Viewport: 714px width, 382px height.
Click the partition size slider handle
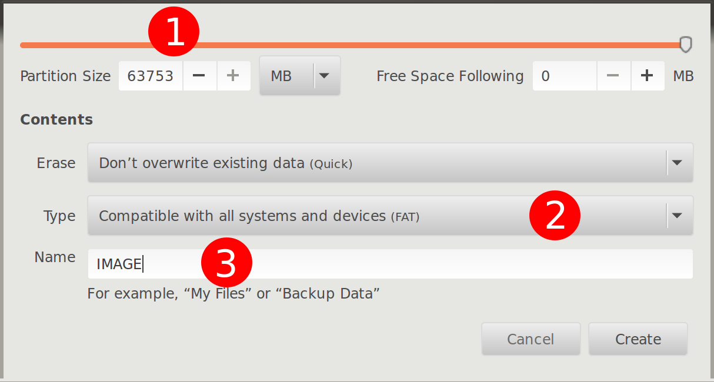pyautogui.click(x=686, y=45)
